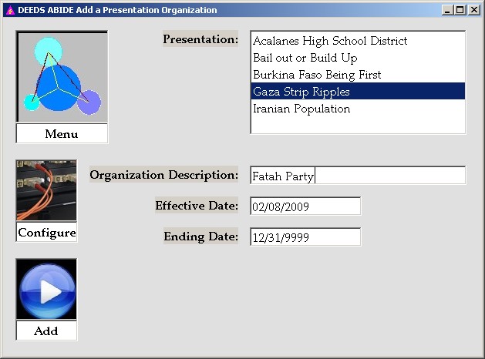Image resolution: width=485 pixels, height=359 pixels.
Task: Pick Iranian Population from the presentation list
Action: [x=301, y=109]
